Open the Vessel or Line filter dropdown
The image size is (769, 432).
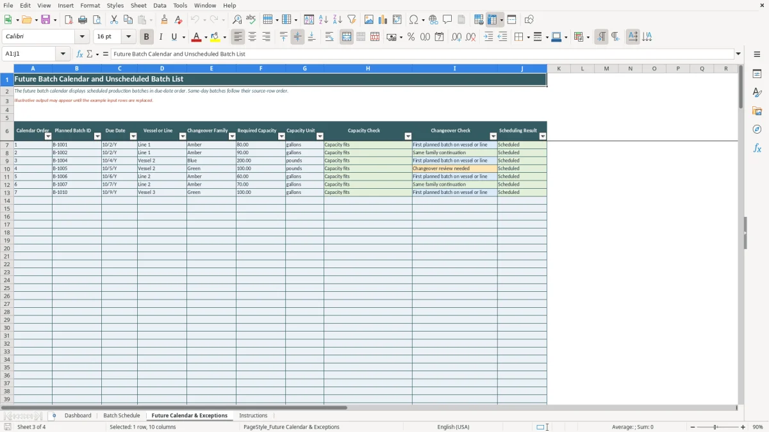coord(183,136)
